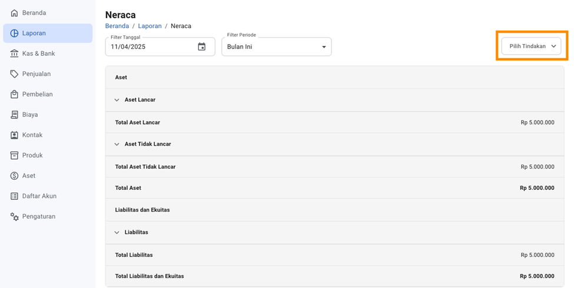Click the Kontak contact card icon

14,135
